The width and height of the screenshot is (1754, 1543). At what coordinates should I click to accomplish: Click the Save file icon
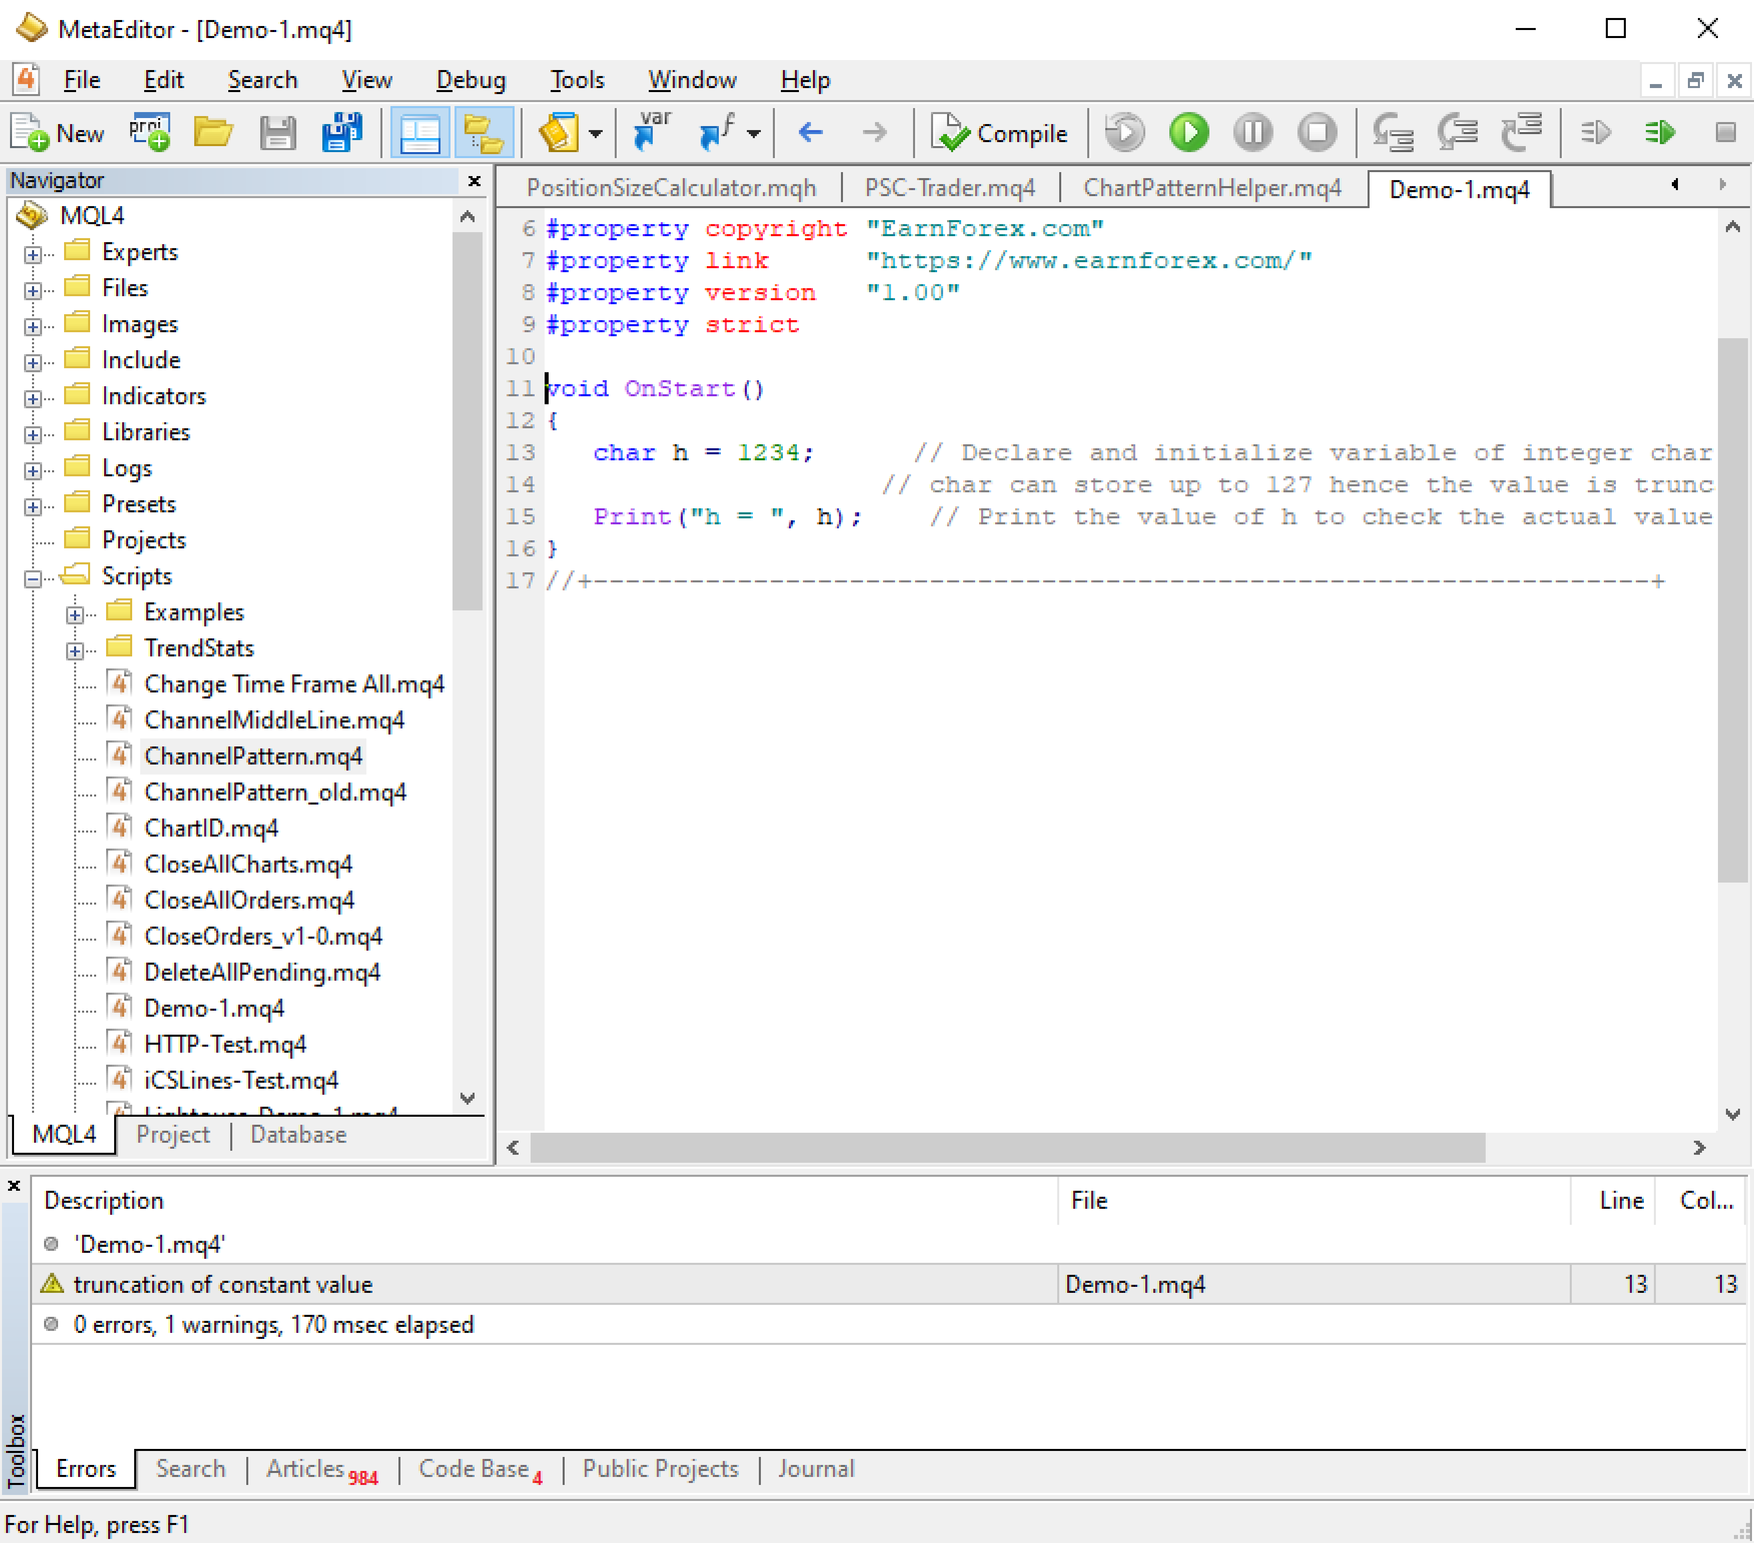(x=277, y=133)
